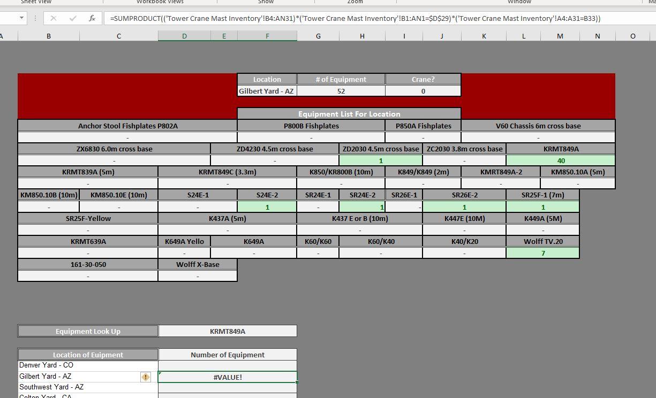Screen dimensions: 656x398
Task: Select the cell showing 52 equipment count
Action: point(341,90)
